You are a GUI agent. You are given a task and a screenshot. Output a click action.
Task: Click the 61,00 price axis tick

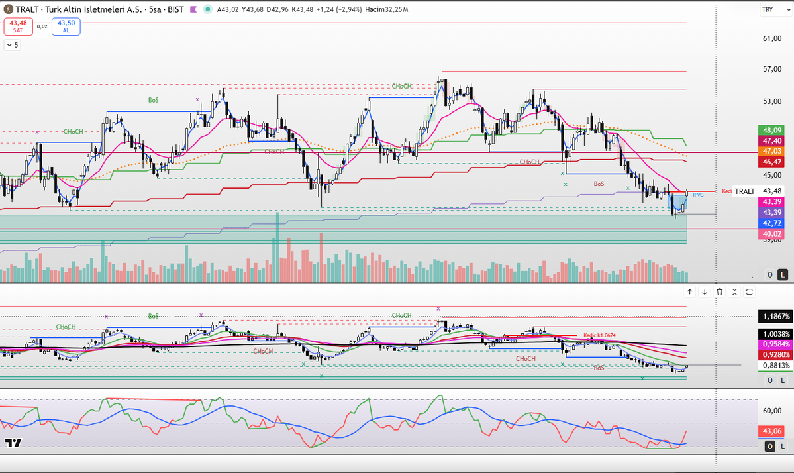pos(771,38)
